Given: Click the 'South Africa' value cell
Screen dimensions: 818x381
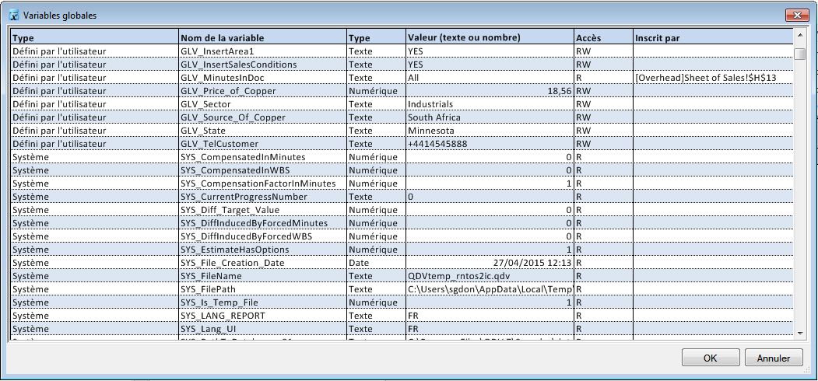Looking at the screenshot, I should pyautogui.click(x=490, y=117).
